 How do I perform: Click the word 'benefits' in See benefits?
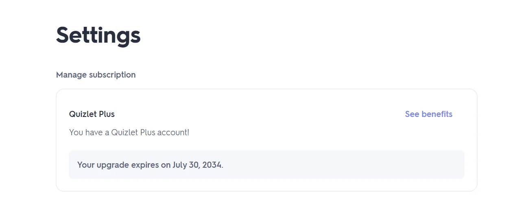[437, 114]
